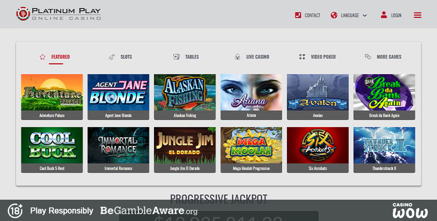
Task: Click the Language globe icon
Action: tap(334, 15)
